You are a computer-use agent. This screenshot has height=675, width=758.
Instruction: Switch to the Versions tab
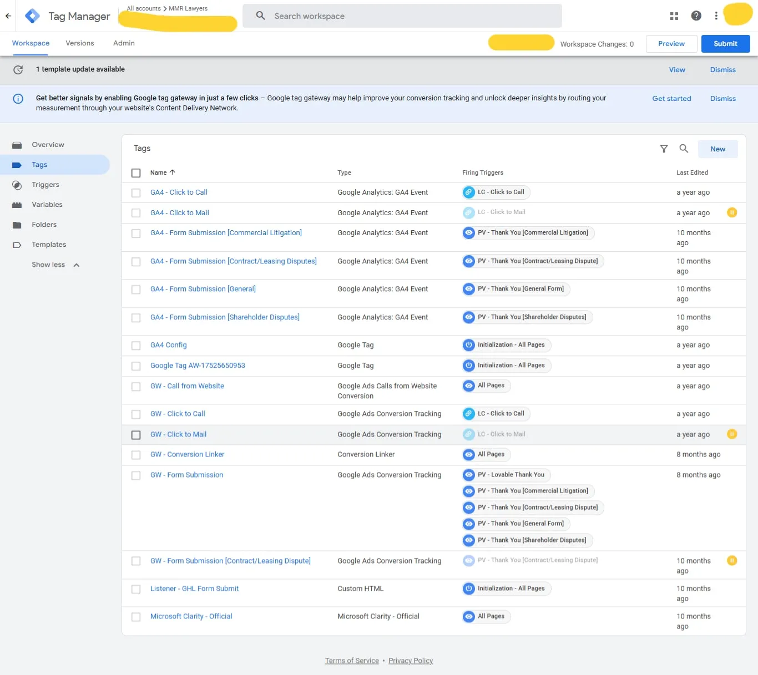click(x=80, y=43)
